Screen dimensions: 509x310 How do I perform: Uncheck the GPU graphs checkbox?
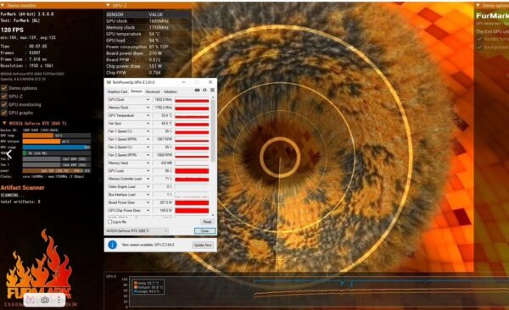point(4,113)
